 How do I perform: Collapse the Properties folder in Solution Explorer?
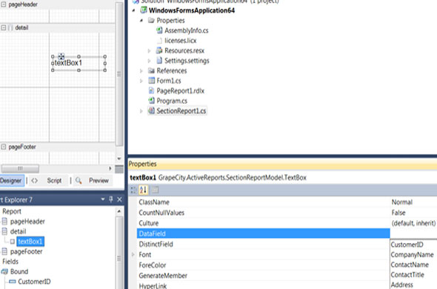(x=141, y=21)
